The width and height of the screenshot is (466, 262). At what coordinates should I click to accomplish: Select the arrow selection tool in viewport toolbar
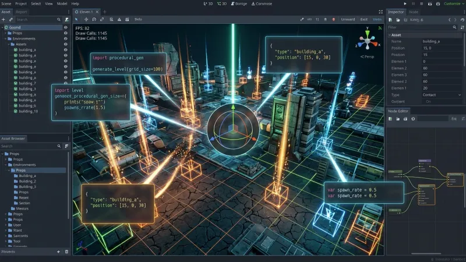76,19
